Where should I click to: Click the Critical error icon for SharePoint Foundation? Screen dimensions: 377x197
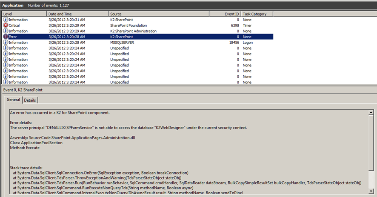point(6,25)
